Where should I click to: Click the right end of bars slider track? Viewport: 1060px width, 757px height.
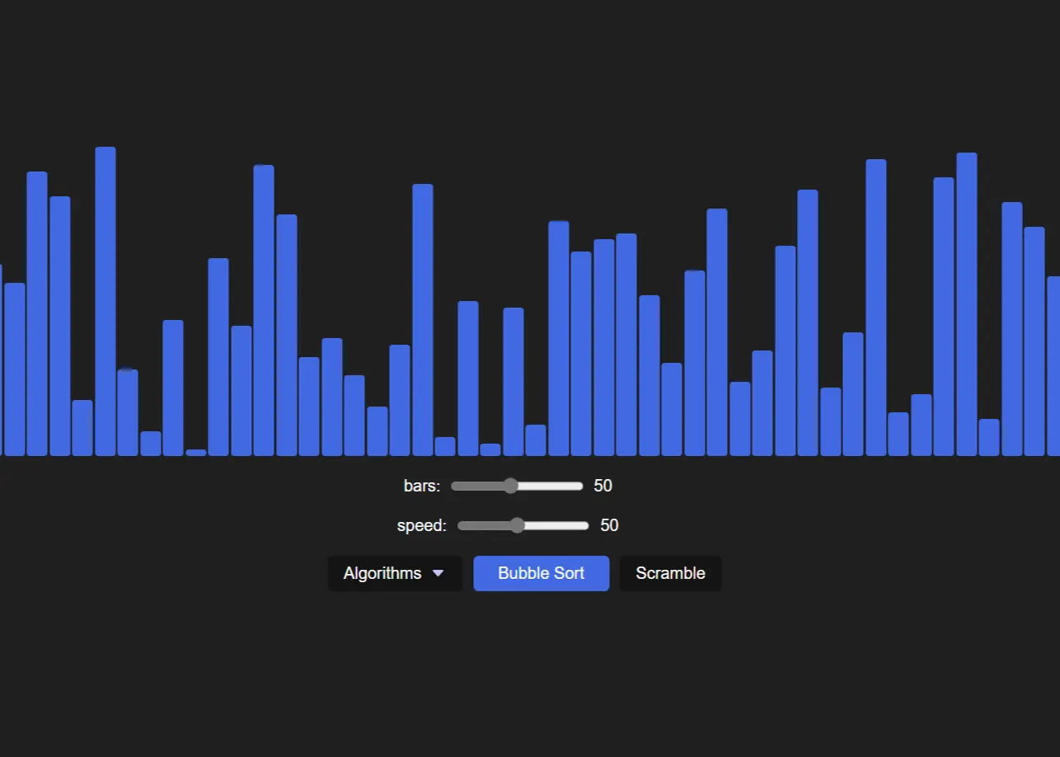tap(579, 486)
